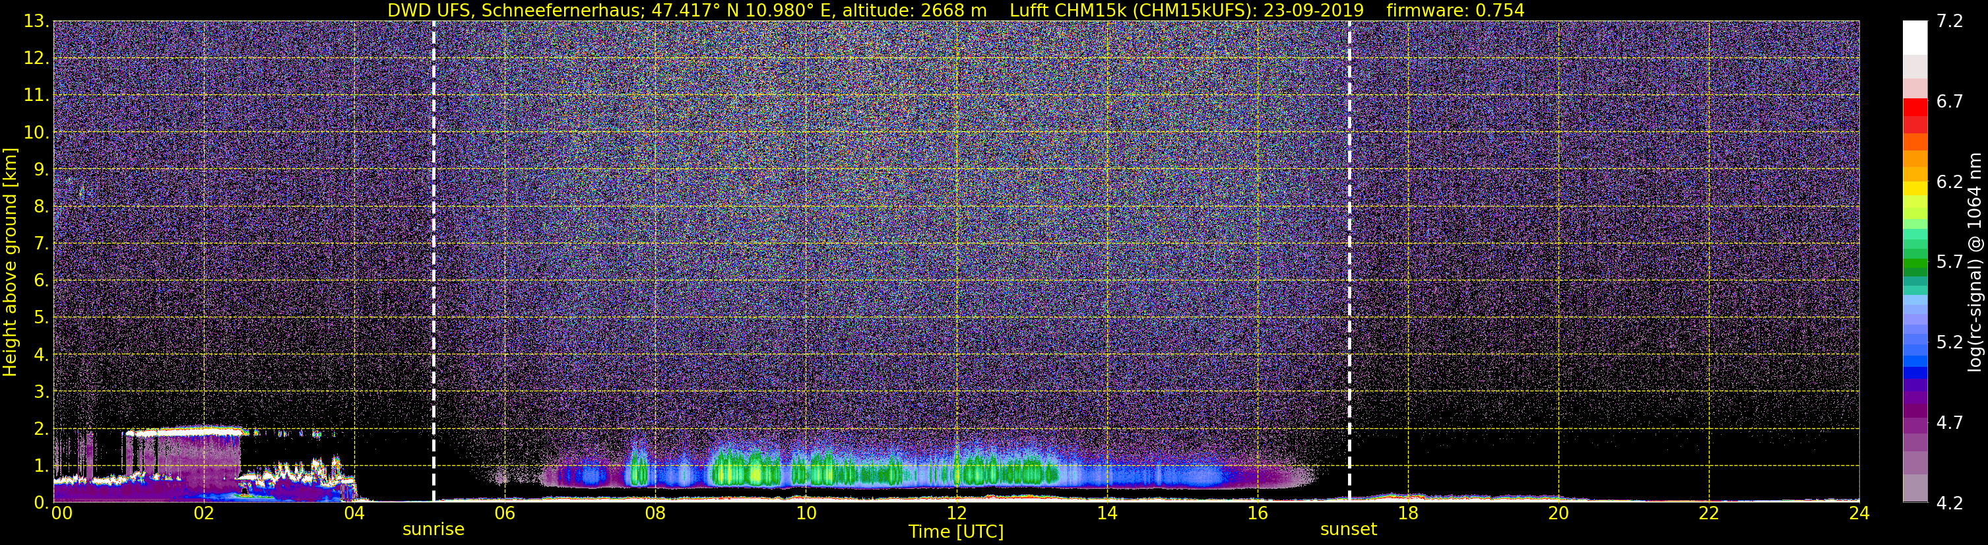
Task: Click the y-axis tick label "5."
Action: click(x=42, y=318)
